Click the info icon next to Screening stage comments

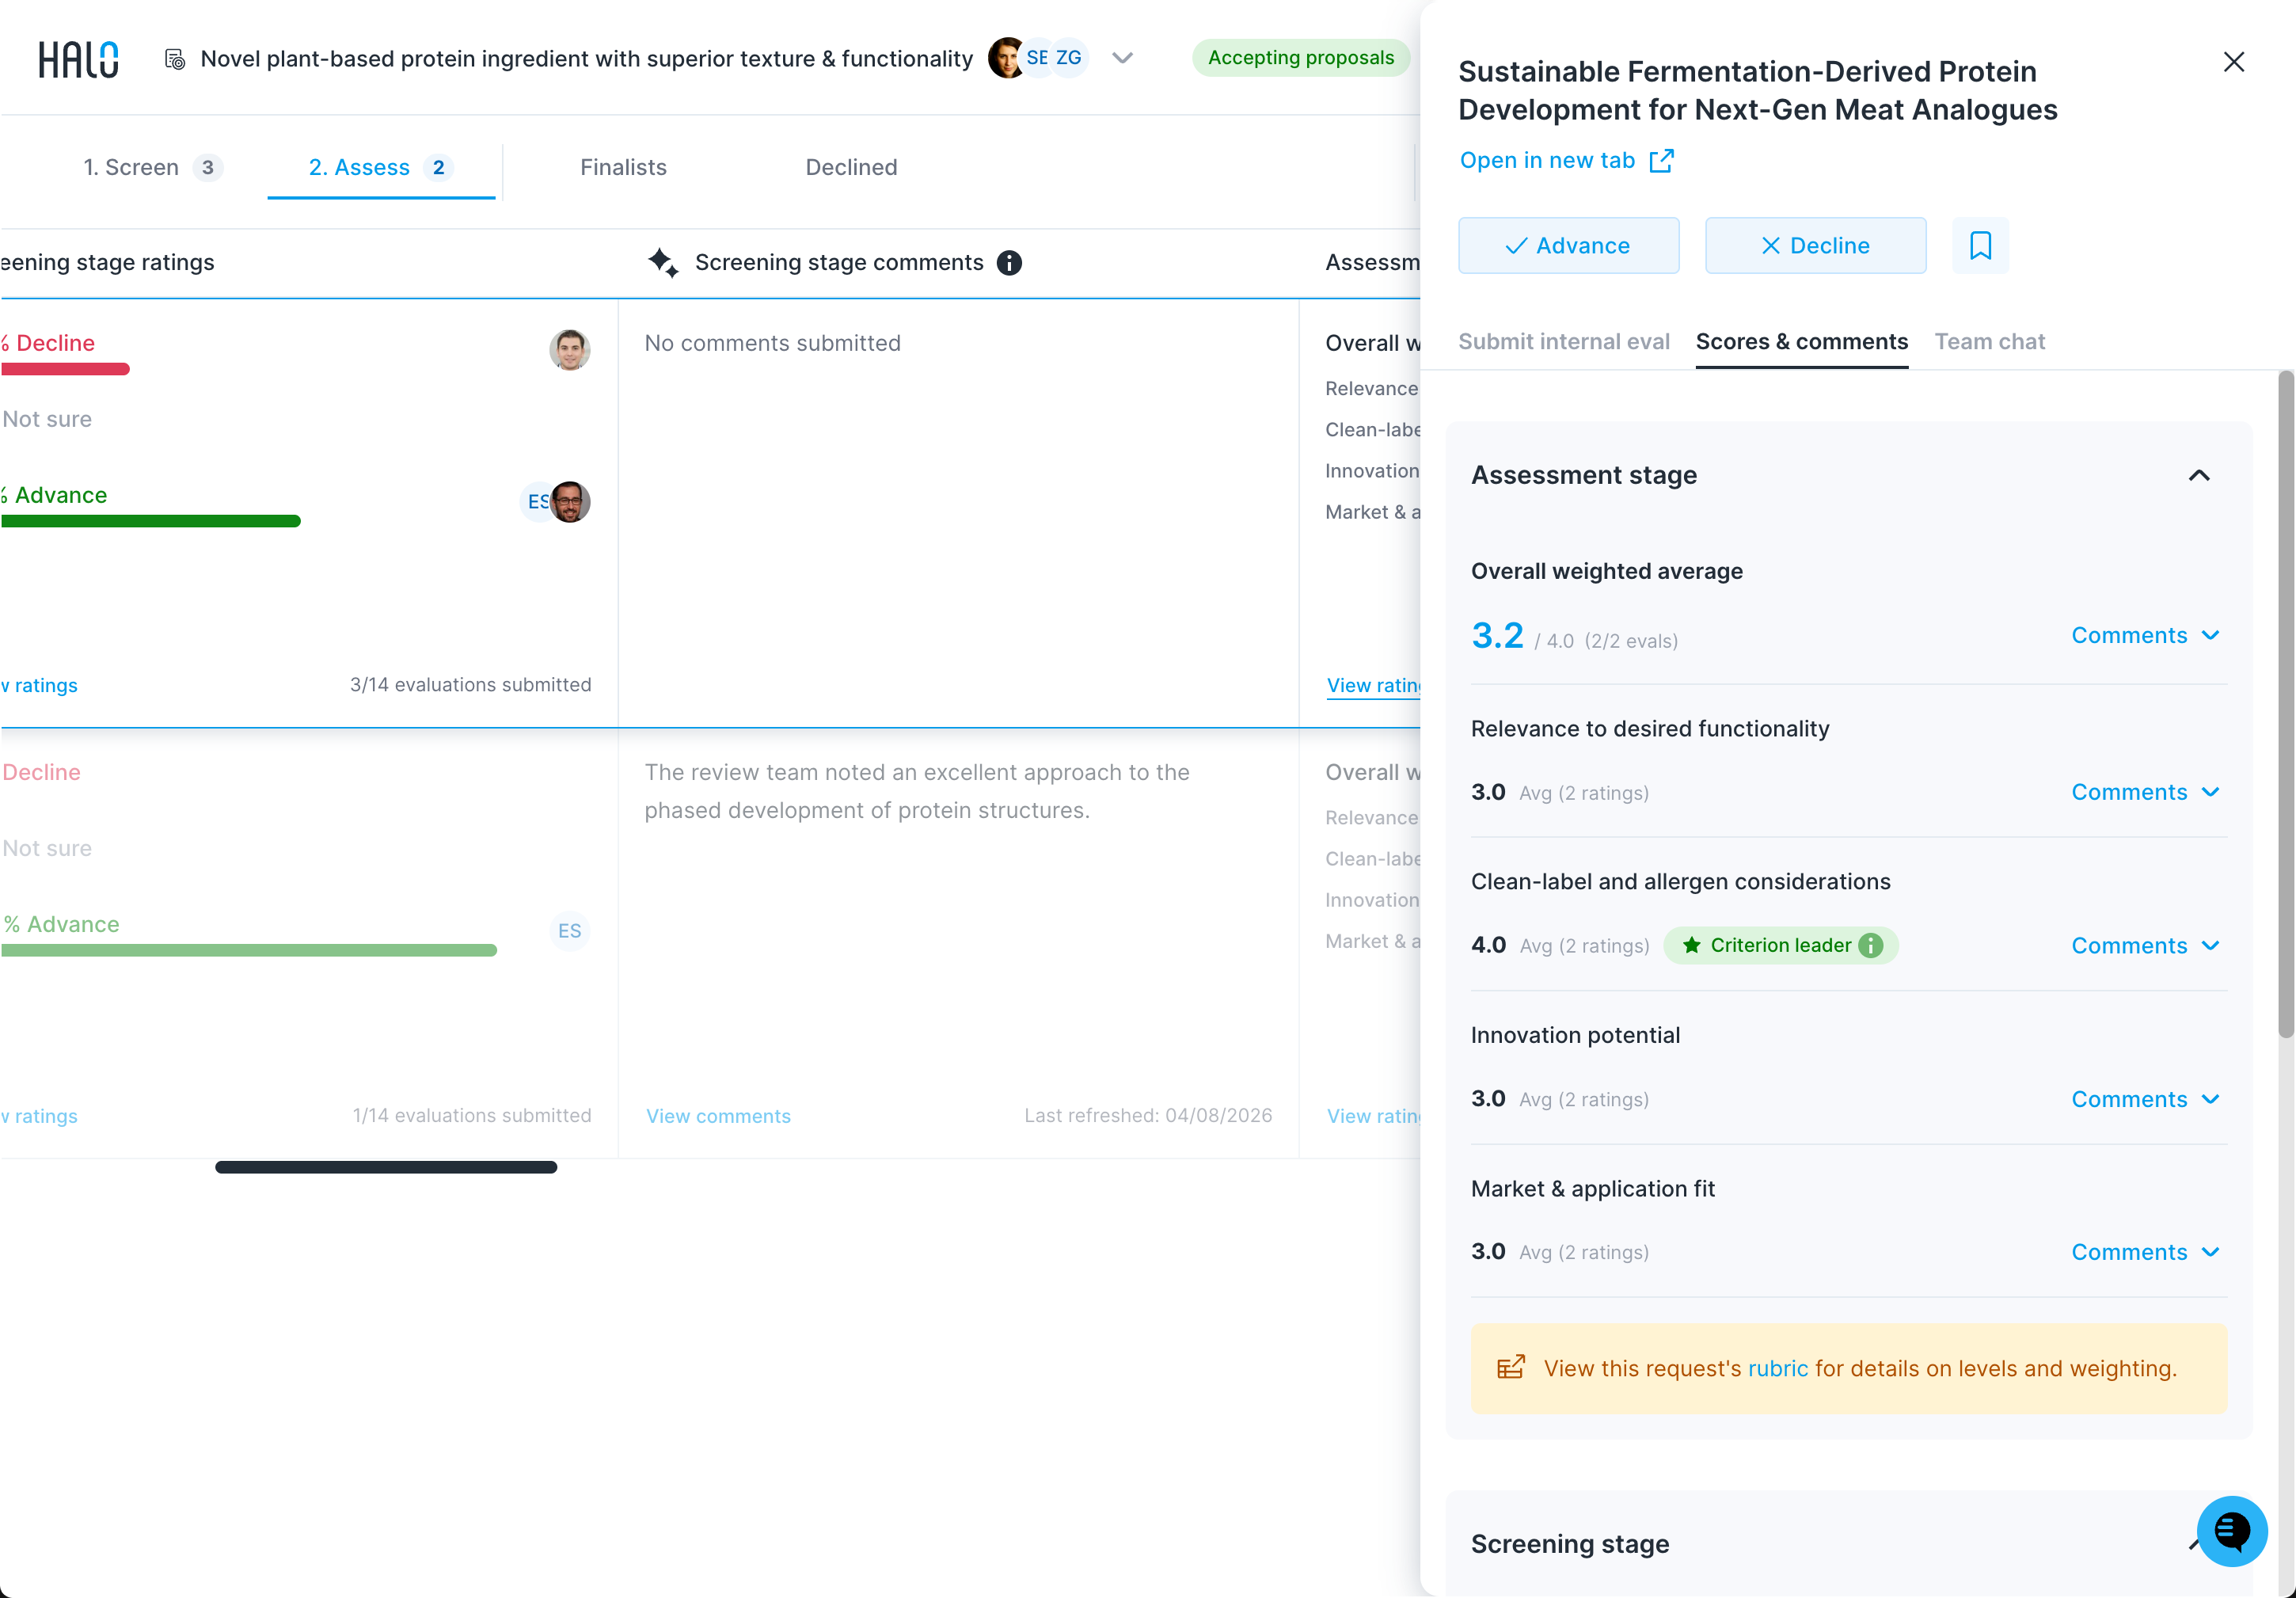1009,263
